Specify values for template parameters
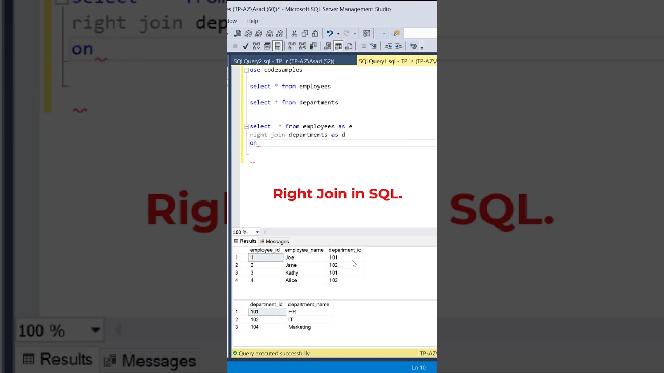Image resolution: width=664 pixels, height=373 pixels. pos(413,46)
